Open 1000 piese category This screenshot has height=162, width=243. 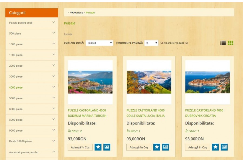point(16,44)
